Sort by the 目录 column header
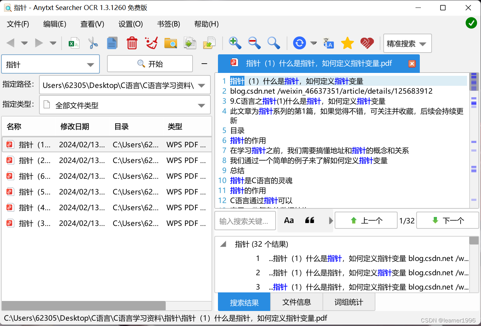Viewport: 481px width, 326px height. point(136,126)
